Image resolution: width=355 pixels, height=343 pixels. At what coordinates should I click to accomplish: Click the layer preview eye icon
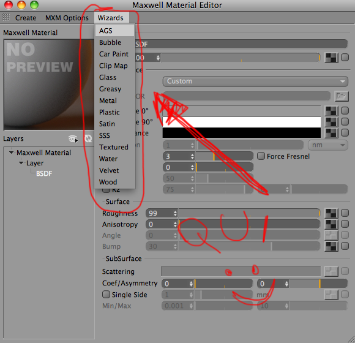coord(73,138)
